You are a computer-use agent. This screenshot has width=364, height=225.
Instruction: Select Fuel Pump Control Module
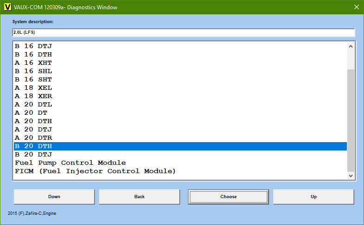tap(70, 163)
